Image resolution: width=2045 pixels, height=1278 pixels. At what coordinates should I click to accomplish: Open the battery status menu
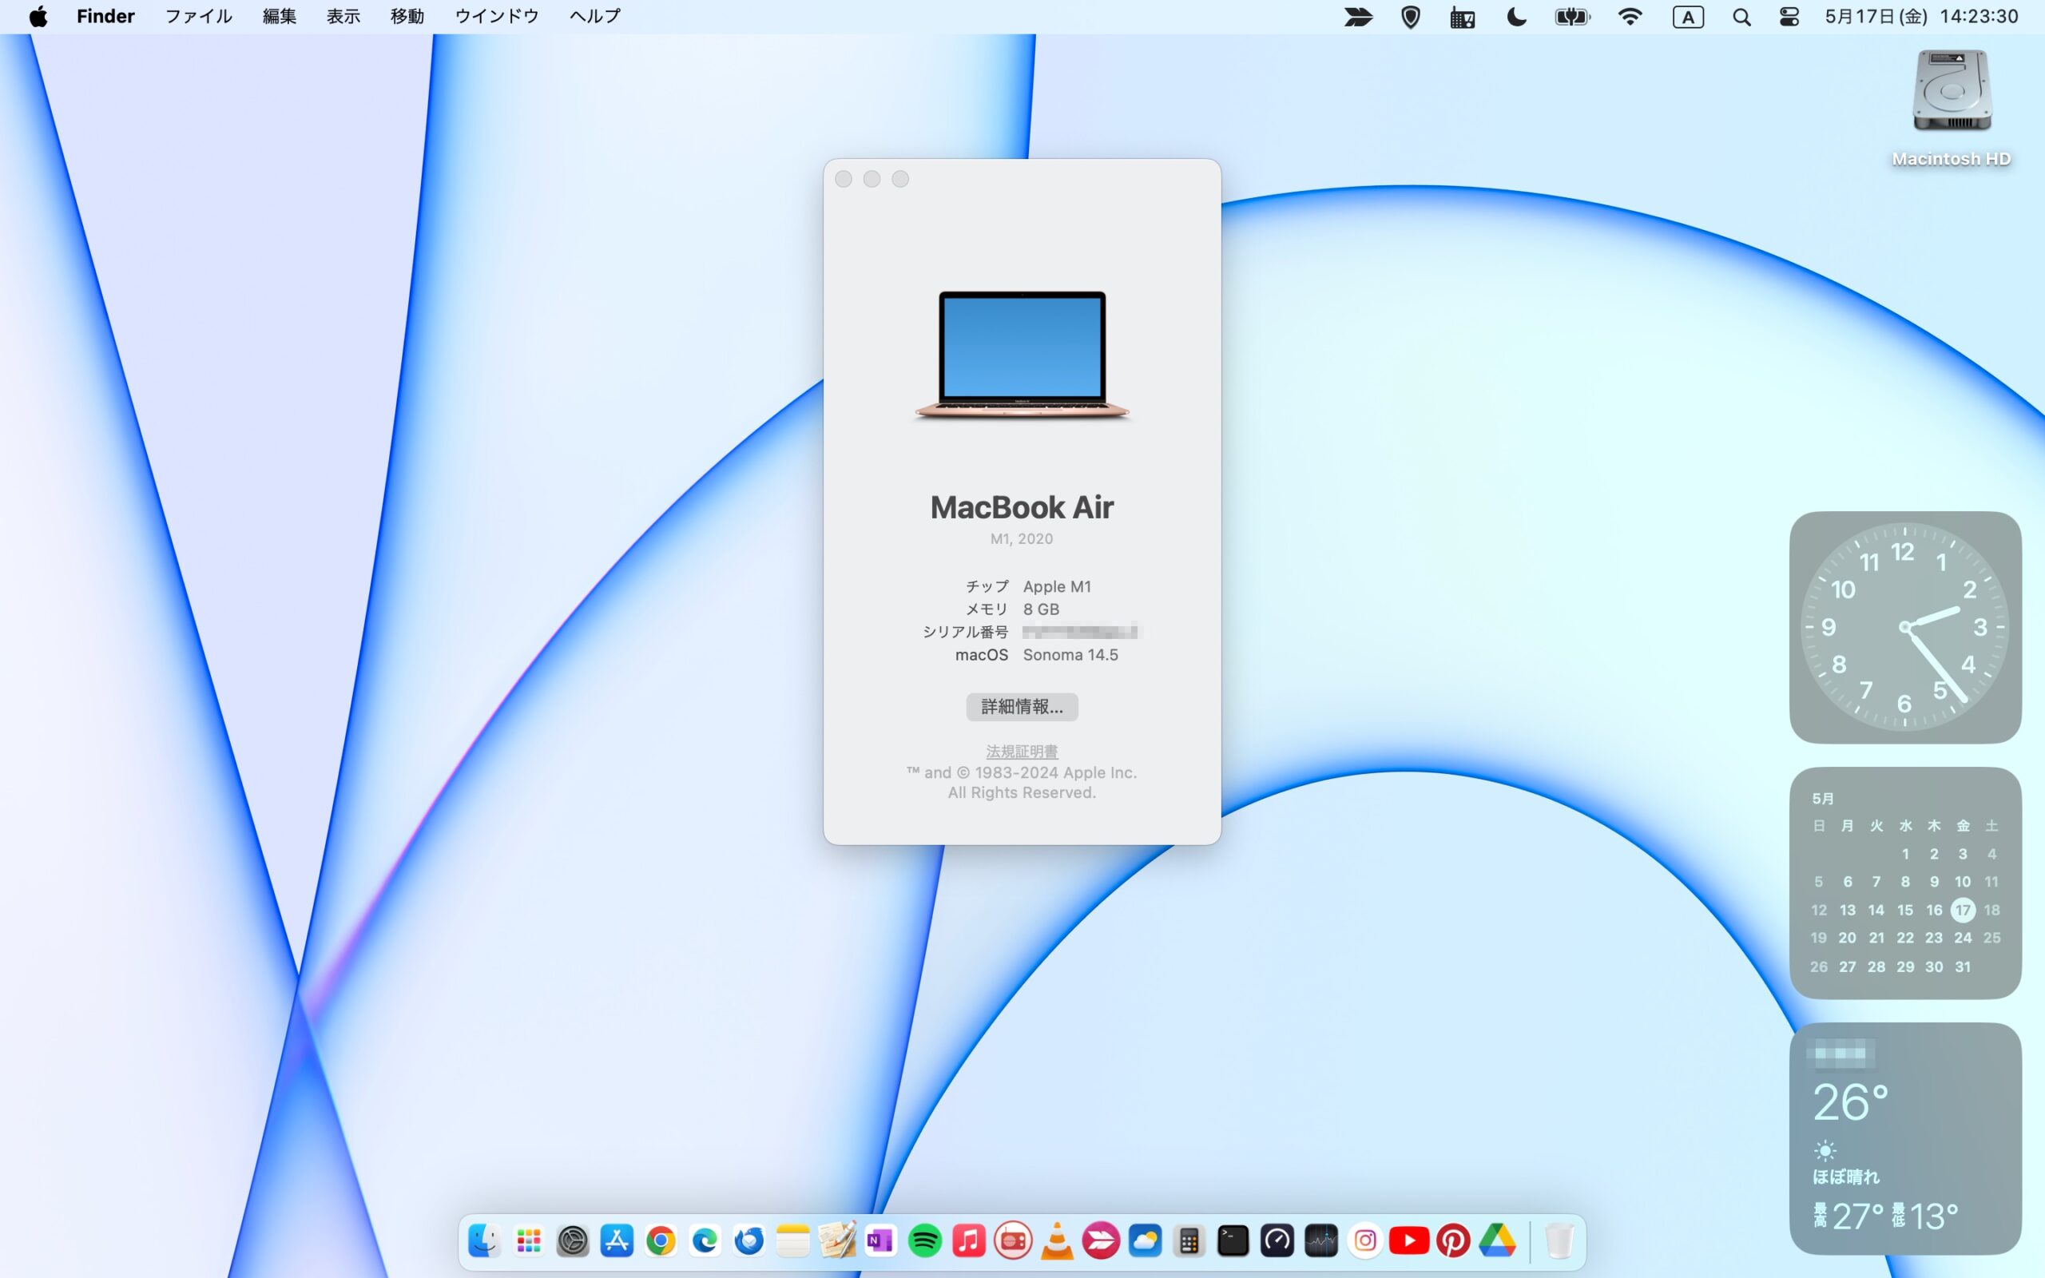[1573, 17]
